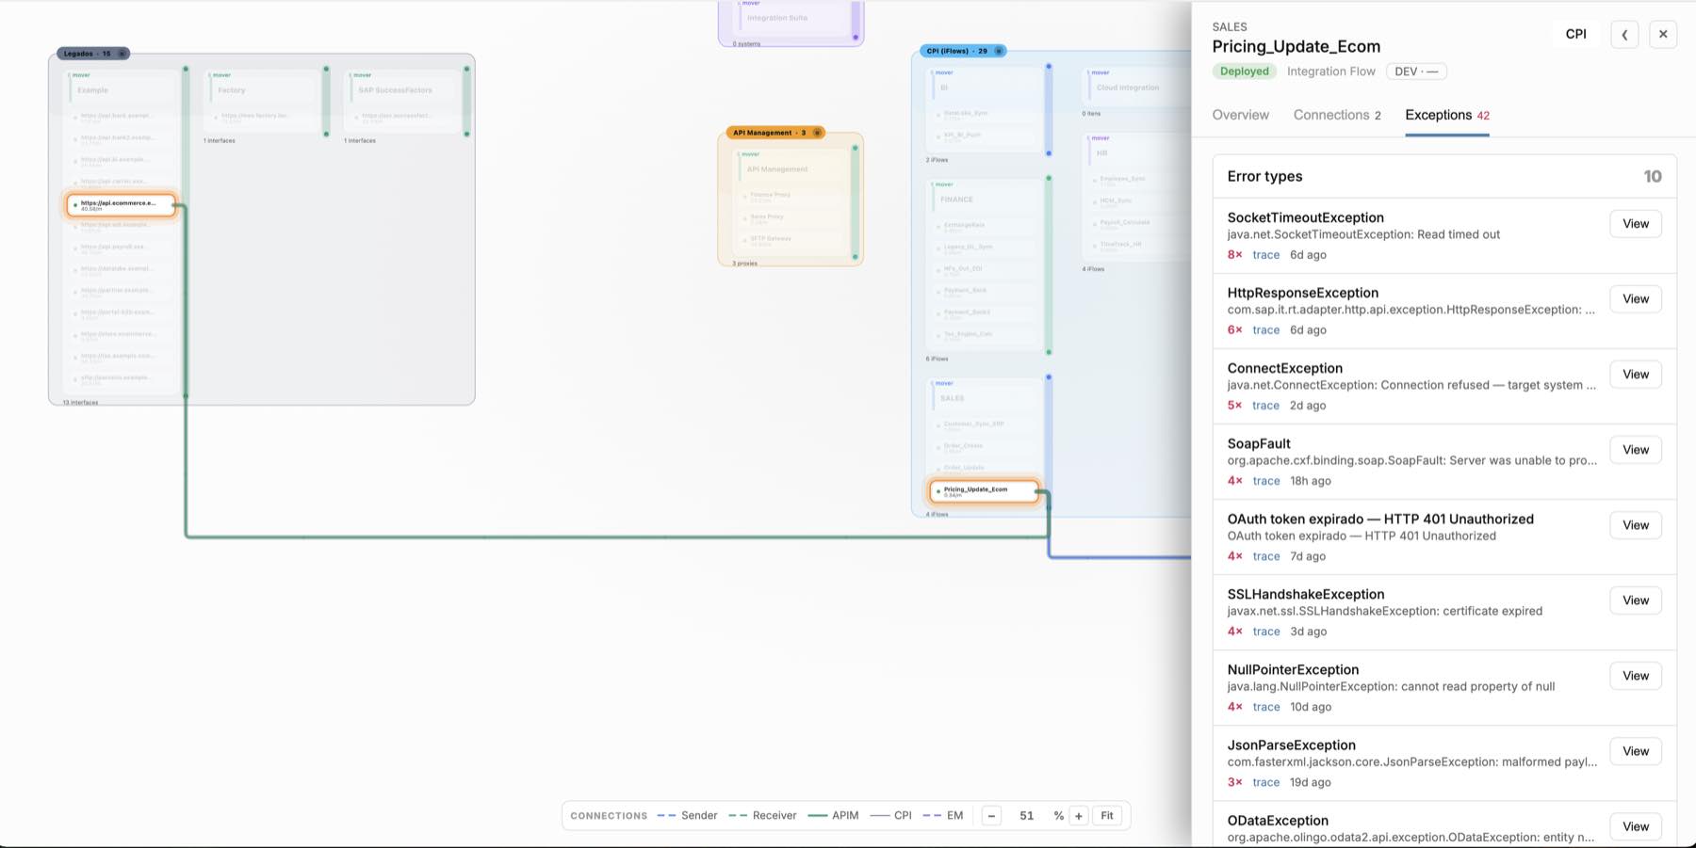Open trace link for NullPointerException

[x=1265, y=707]
